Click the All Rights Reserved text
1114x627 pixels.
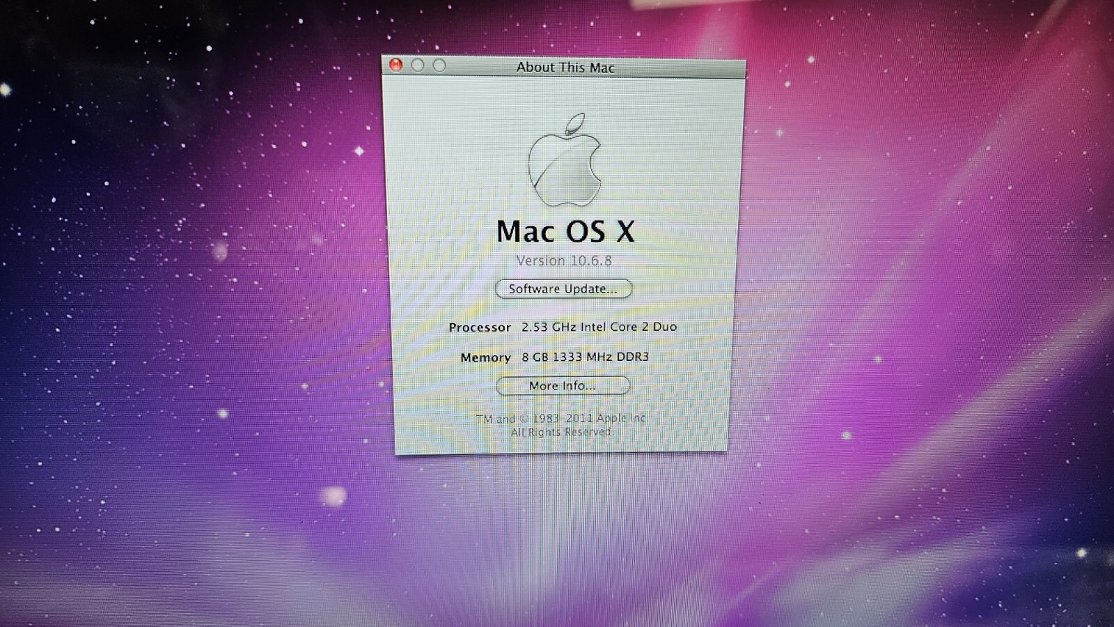point(561,432)
